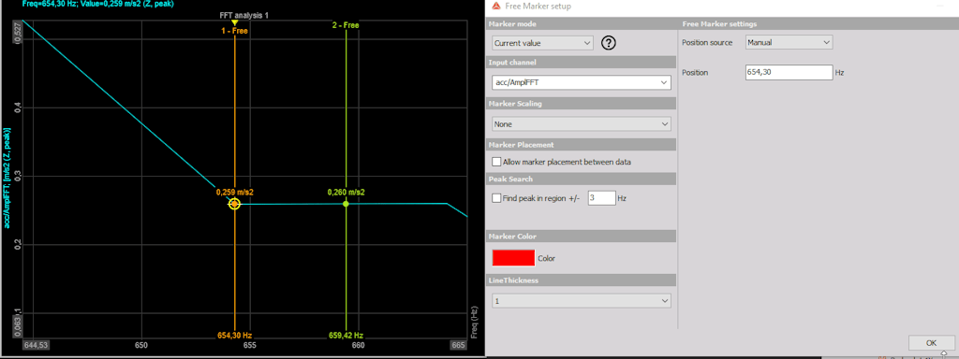This screenshot has height=359, width=959.
Task: Click the Free Marker settings section header
Action: (720, 24)
